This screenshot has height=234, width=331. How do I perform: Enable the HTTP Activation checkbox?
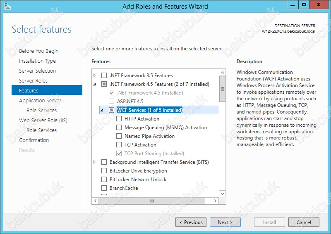tap(119, 118)
